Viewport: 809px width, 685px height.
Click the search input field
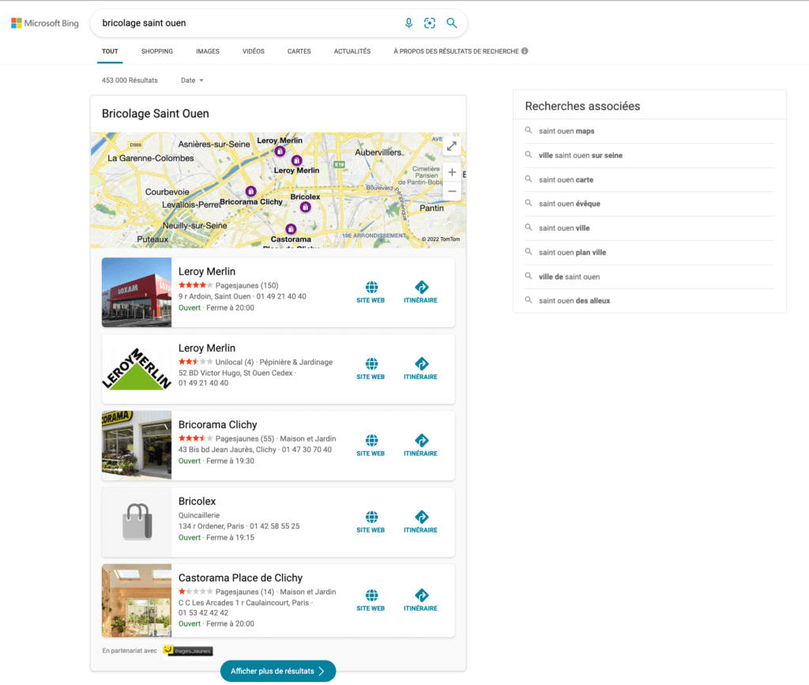(x=237, y=23)
